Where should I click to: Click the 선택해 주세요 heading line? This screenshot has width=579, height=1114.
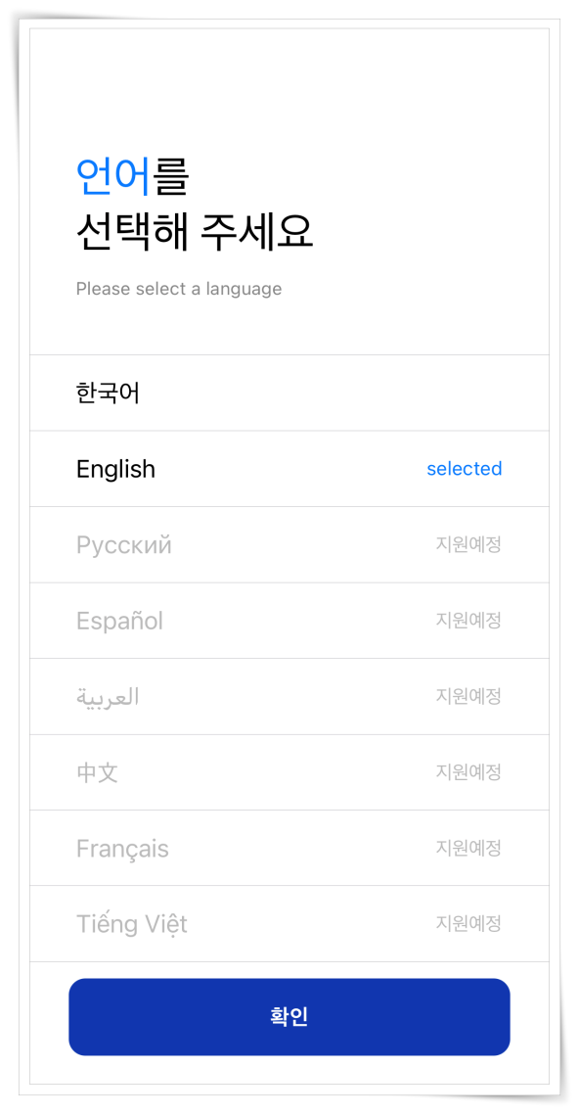click(x=195, y=232)
